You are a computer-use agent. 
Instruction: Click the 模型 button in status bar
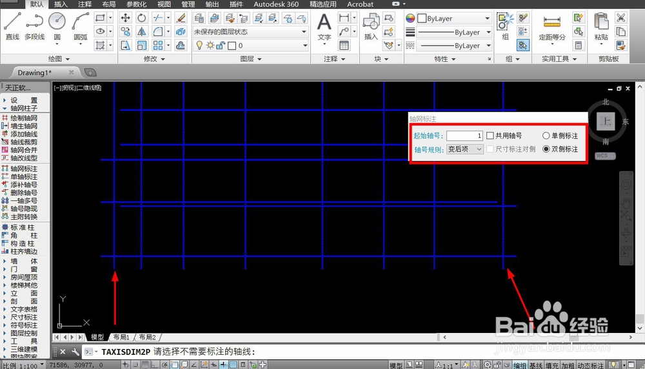396,365
